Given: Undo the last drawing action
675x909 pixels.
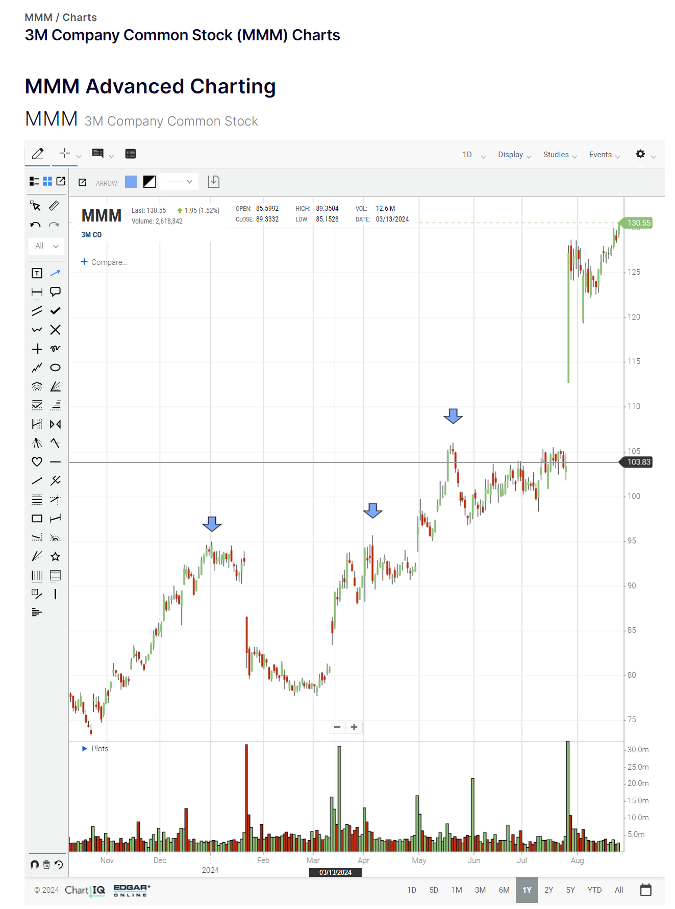Looking at the screenshot, I should [x=36, y=225].
